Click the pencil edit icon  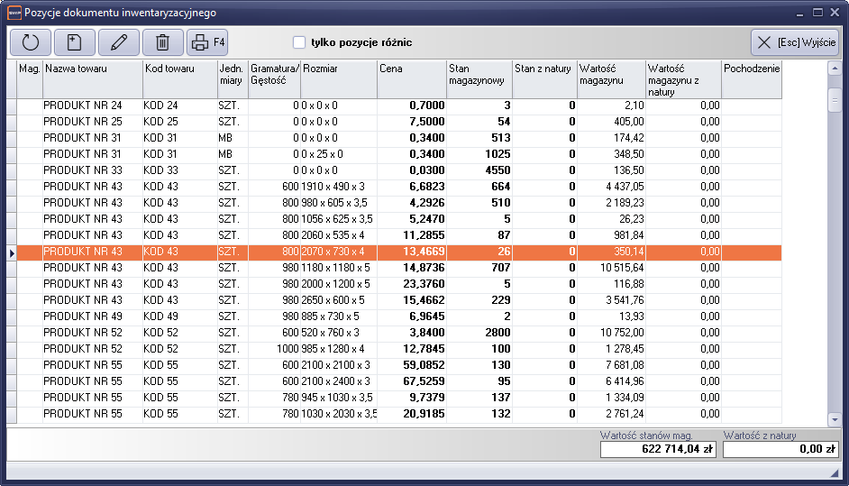click(x=119, y=42)
